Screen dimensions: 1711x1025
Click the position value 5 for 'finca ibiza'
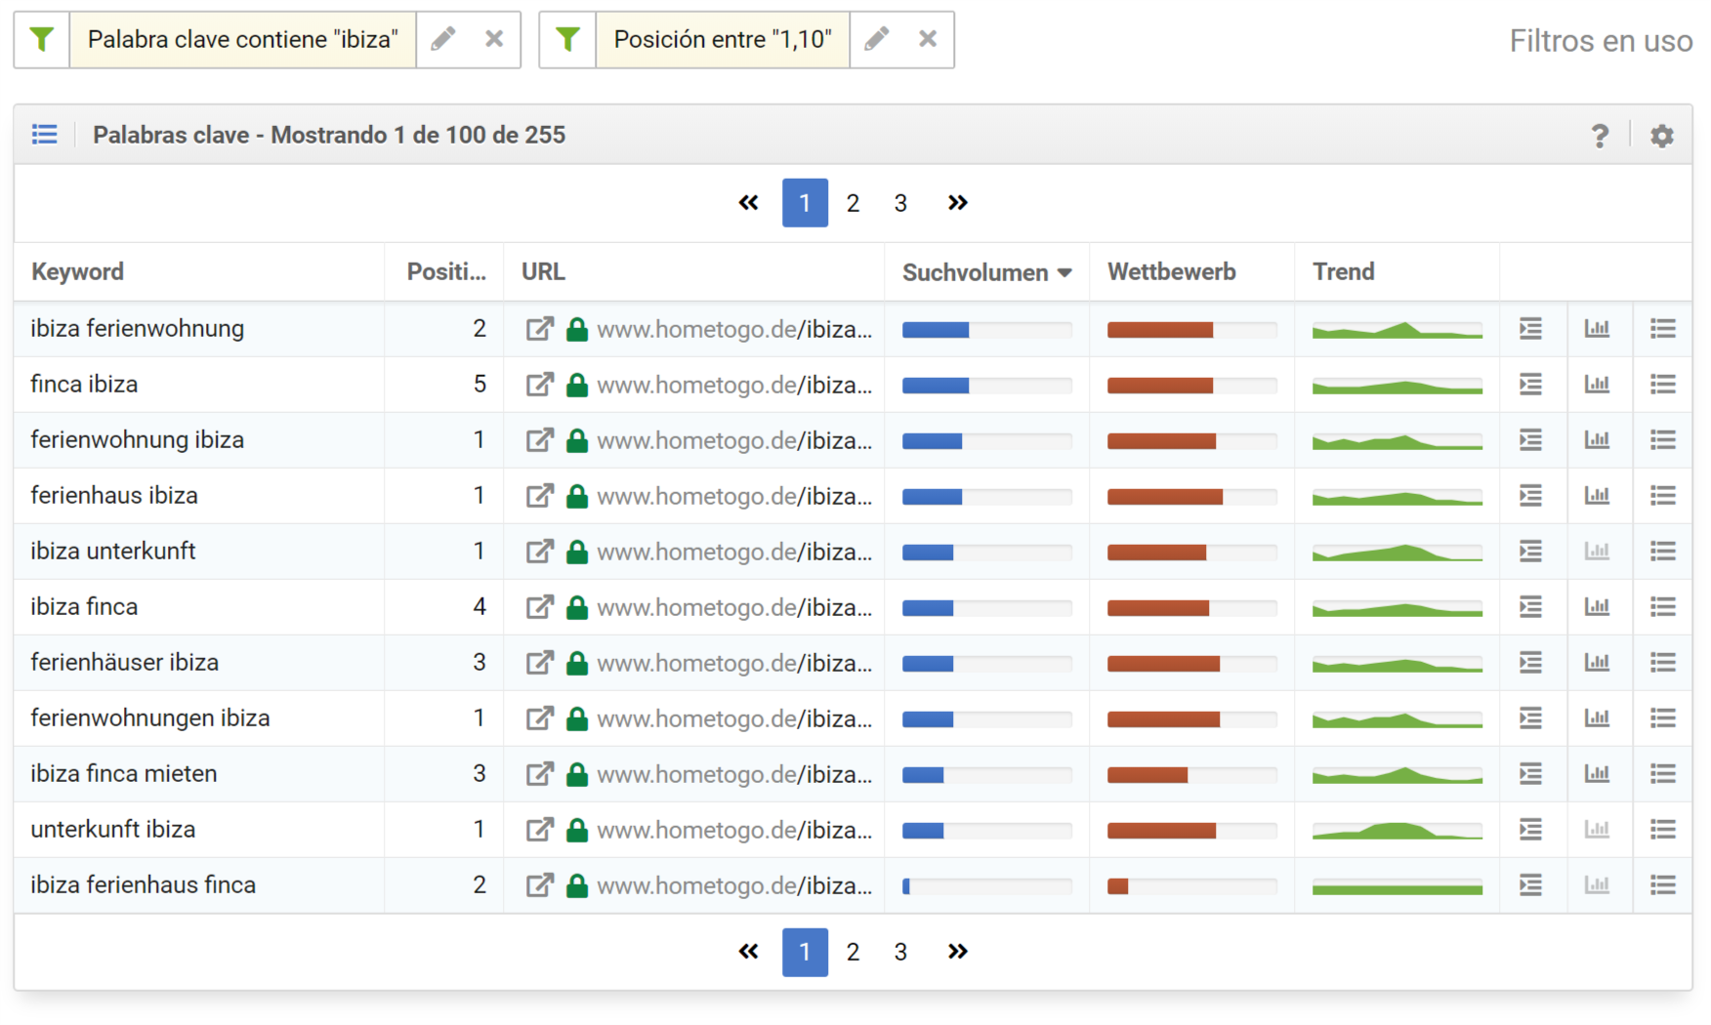(480, 385)
